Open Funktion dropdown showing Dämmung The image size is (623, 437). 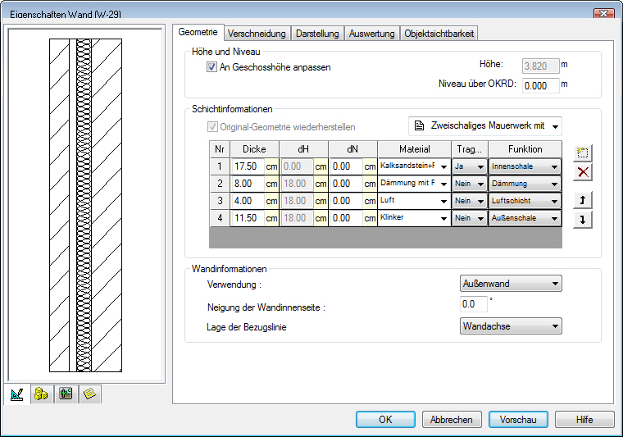[525, 184]
